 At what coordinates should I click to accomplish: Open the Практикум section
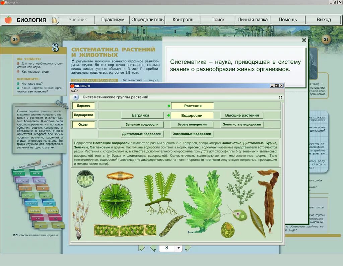tap(113, 20)
